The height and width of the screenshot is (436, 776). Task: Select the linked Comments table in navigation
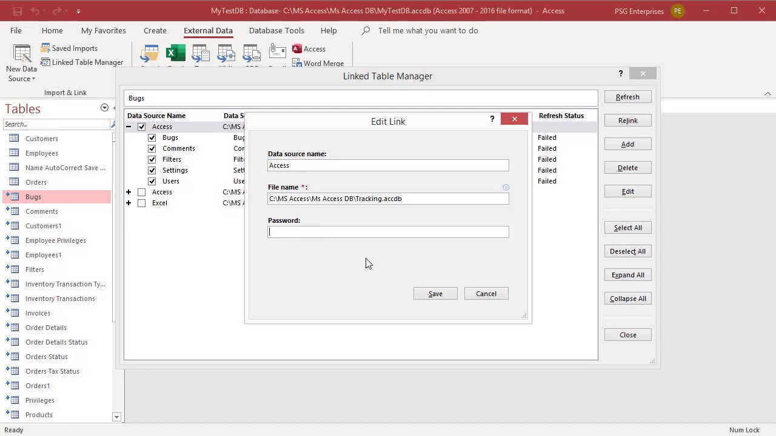pyautogui.click(x=42, y=211)
